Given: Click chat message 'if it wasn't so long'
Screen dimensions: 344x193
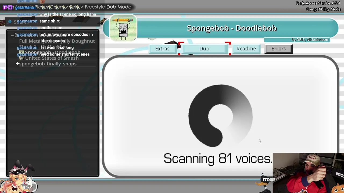Looking at the screenshot, I should point(56,47).
